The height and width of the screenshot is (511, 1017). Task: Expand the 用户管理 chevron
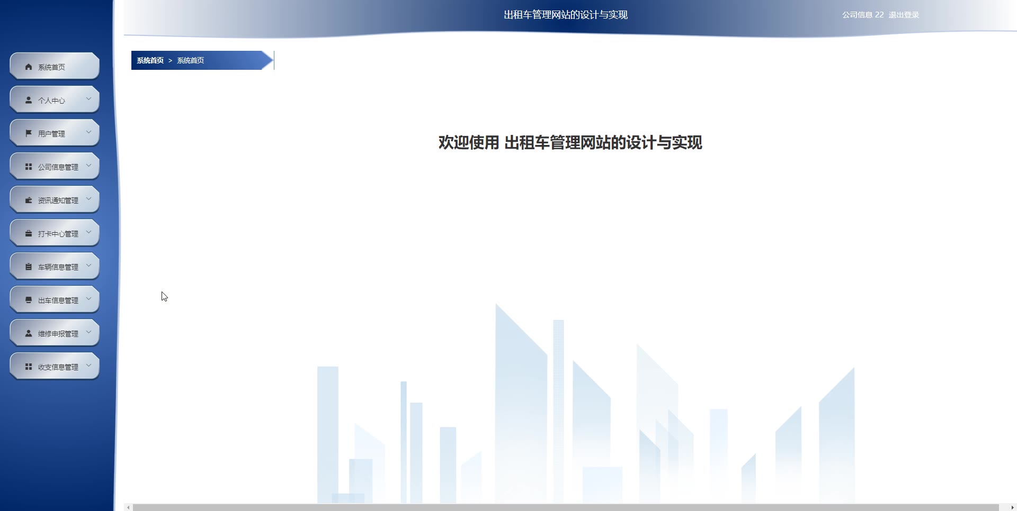tap(88, 132)
